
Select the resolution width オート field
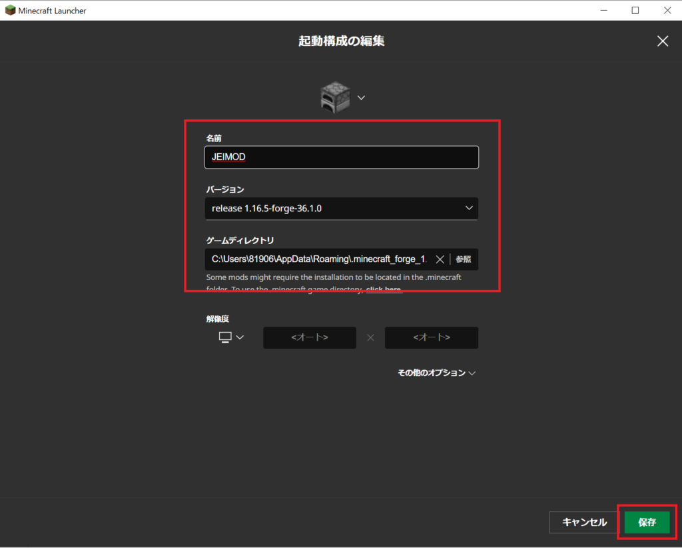pyautogui.click(x=309, y=337)
